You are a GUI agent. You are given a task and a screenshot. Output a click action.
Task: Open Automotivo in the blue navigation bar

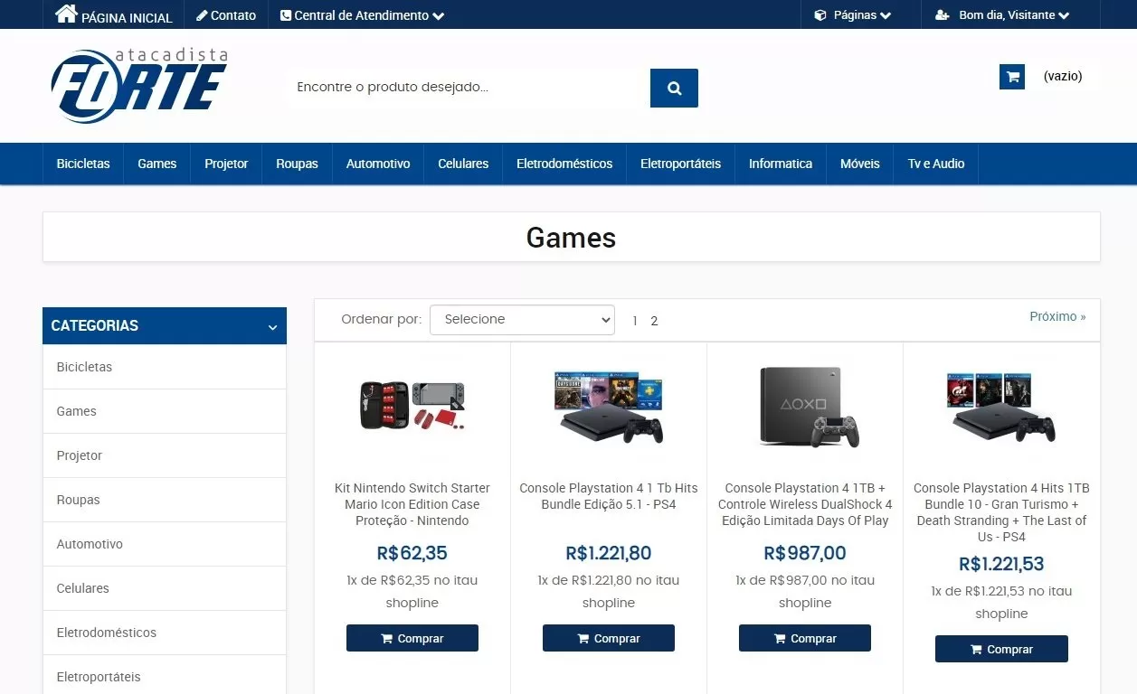click(378, 164)
